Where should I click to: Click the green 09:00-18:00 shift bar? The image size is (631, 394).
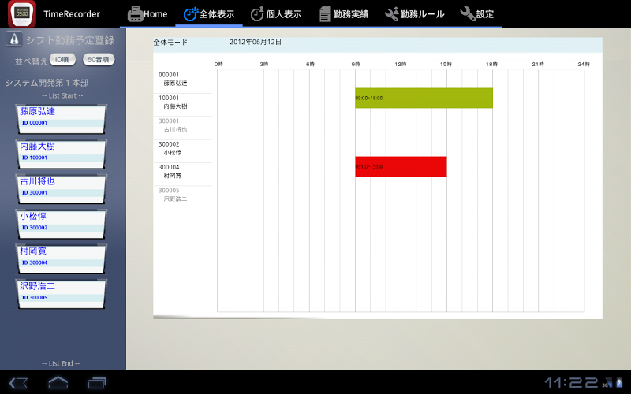(x=424, y=98)
